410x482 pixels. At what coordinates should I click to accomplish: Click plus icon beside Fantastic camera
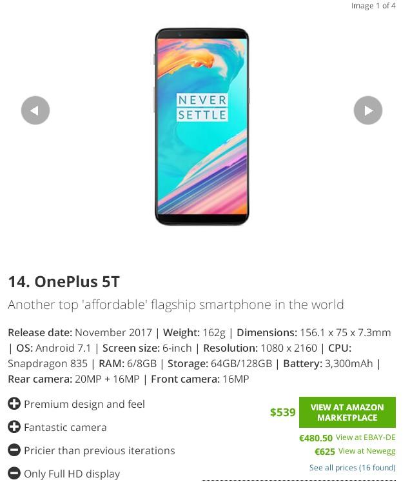[14, 427]
